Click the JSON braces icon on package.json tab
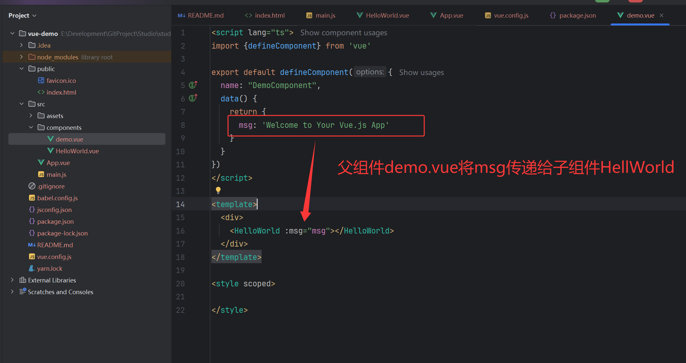The image size is (686, 363). [x=553, y=15]
